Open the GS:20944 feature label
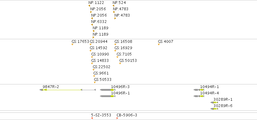This screenshot has height=120, width=257. point(99,42)
